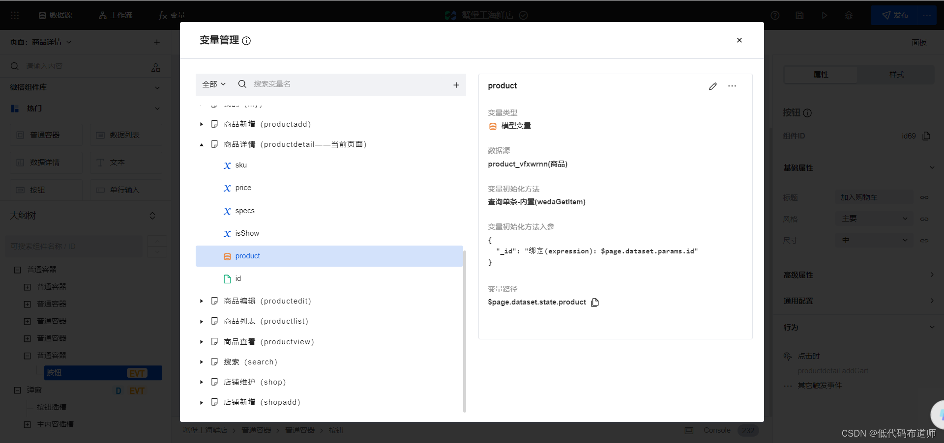Expand the 商品编辑 (productedit) node
Viewport: 944px width, 443px height.
click(202, 301)
